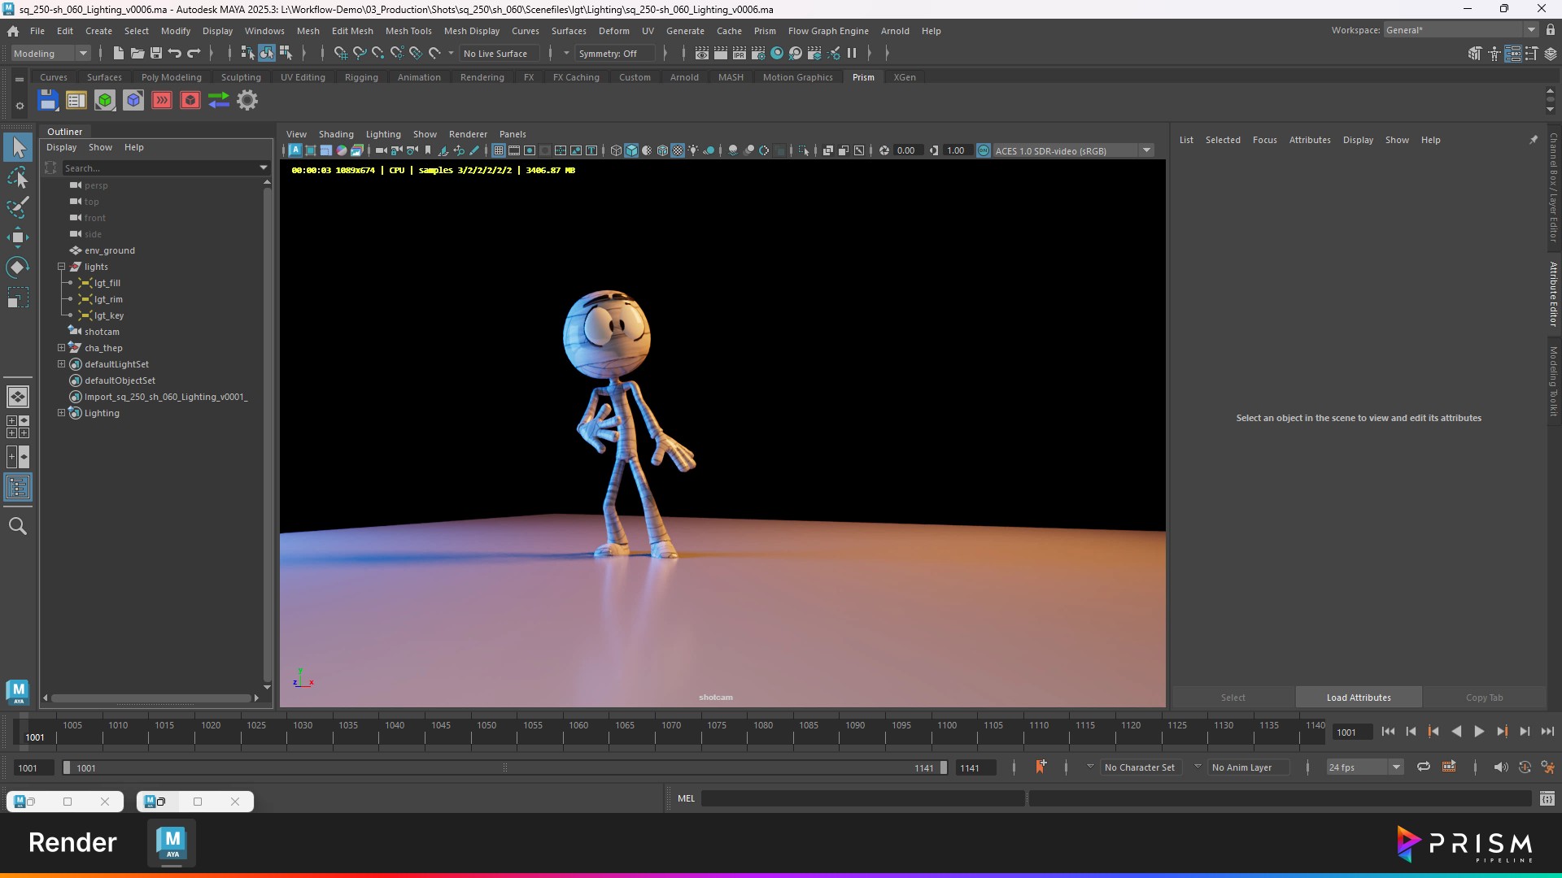Toggle viewport grid display
Viewport: 1562px width, 878px height.
499,151
